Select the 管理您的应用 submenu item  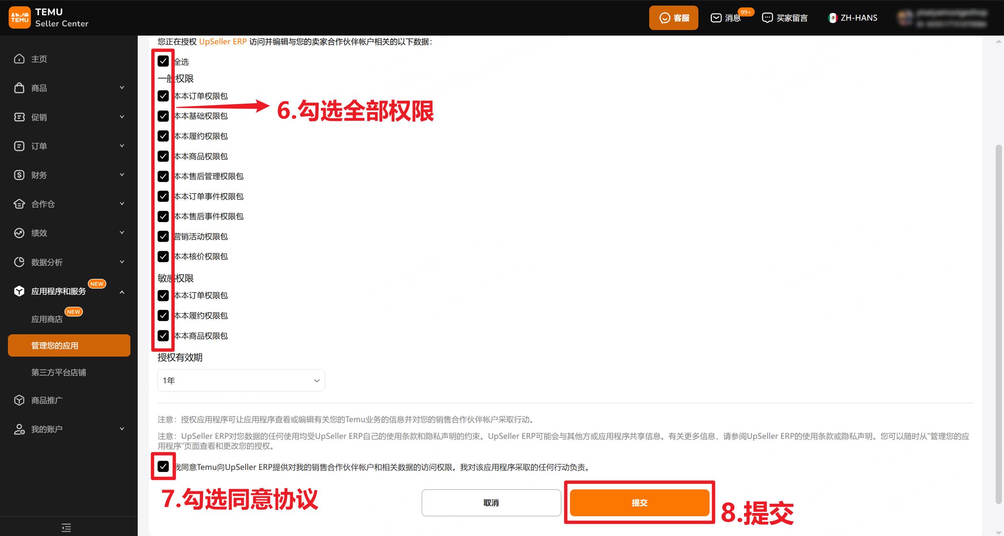[69, 345]
